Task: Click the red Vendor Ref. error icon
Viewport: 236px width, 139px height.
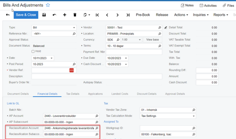Action: [x=72, y=70]
